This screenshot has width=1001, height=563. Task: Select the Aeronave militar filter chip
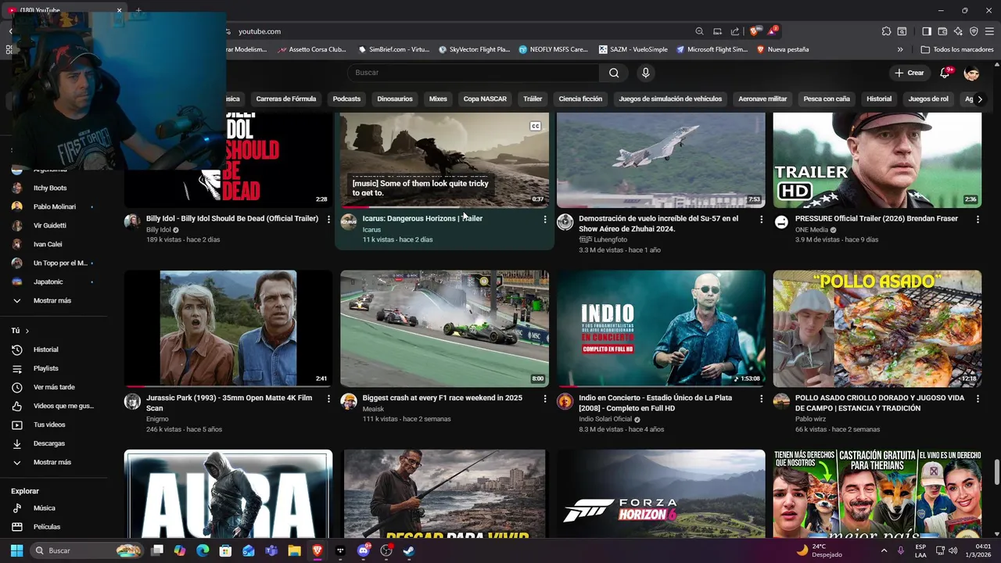click(762, 99)
